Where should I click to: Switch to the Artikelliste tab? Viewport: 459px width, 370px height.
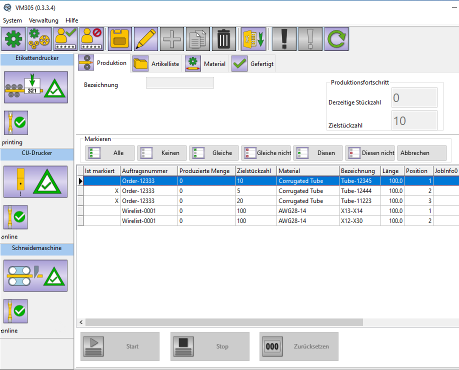point(156,64)
